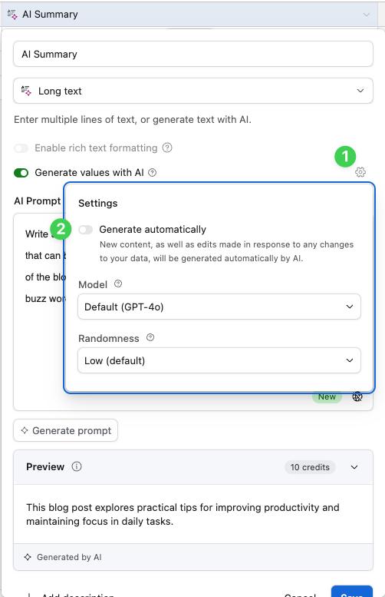Open the Long text field type dropdown
385x597 pixels.
pyautogui.click(x=193, y=91)
